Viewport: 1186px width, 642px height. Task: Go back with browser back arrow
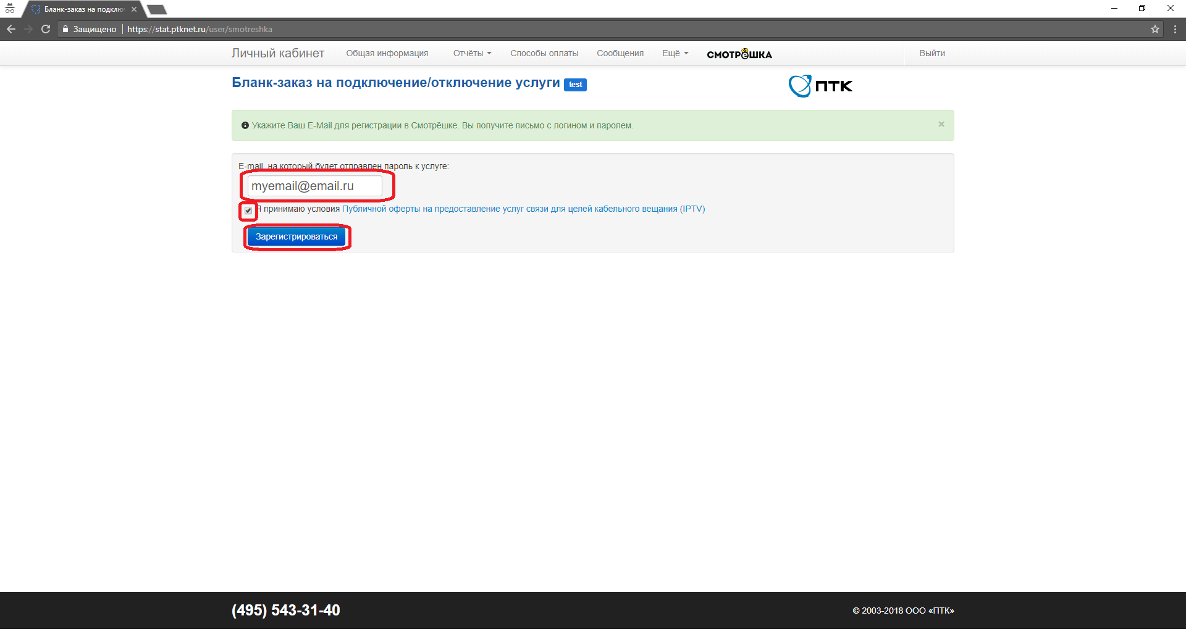[11, 29]
